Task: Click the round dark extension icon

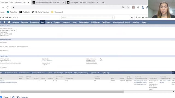Action: (138, 7)
